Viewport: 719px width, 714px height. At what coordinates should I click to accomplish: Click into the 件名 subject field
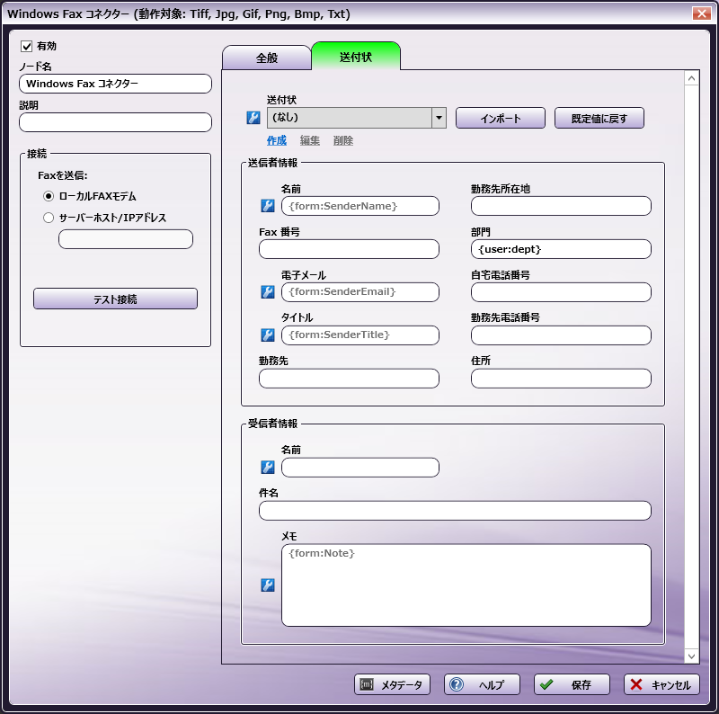pyautogui.click(x=455, y=511)
